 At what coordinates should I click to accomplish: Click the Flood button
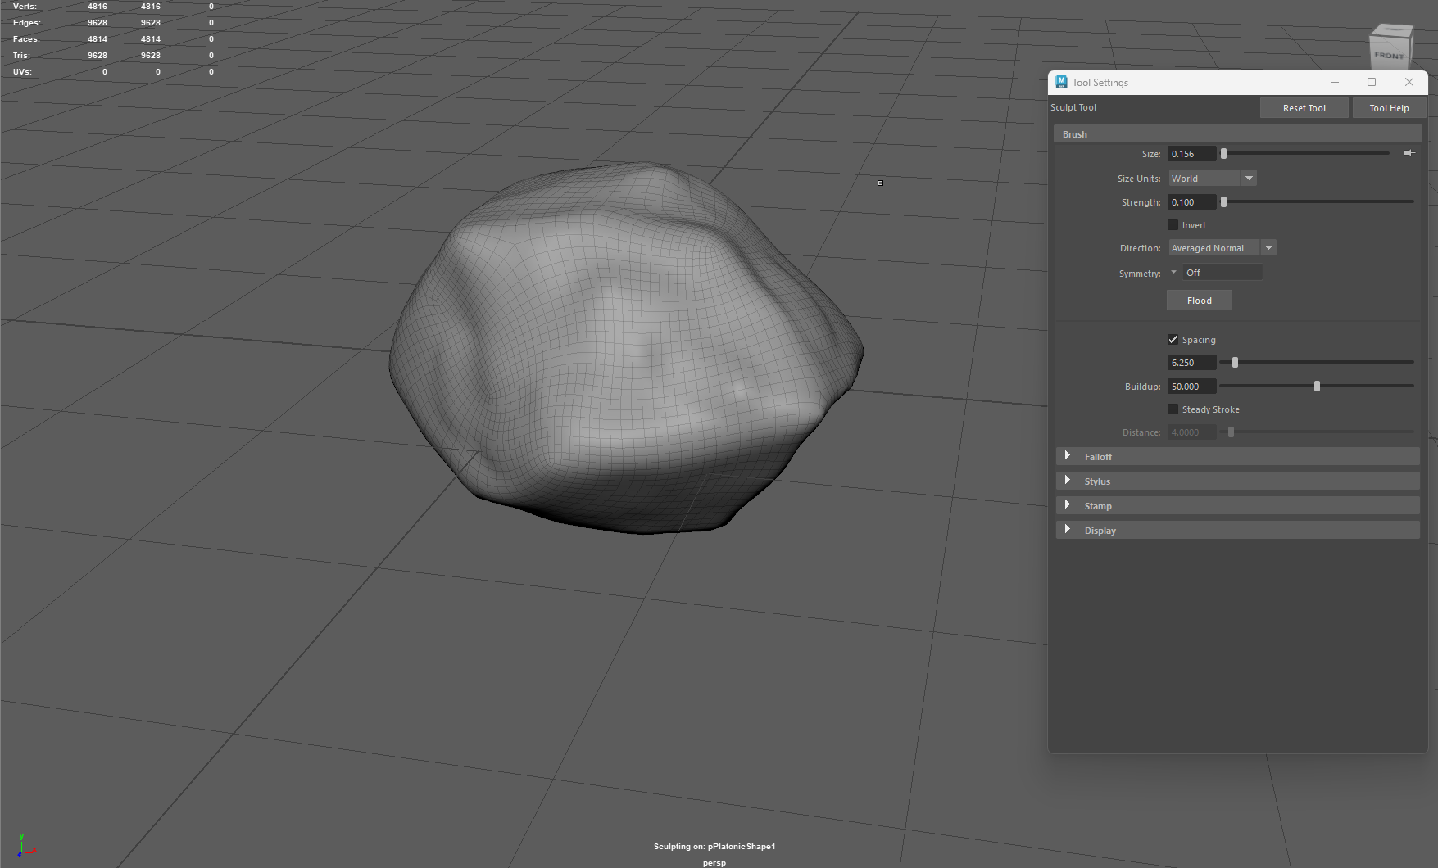1199,300
